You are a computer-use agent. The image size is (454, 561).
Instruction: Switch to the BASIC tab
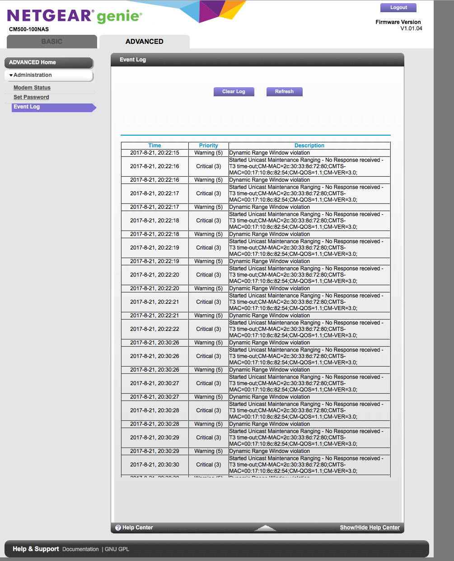point(51,41)
